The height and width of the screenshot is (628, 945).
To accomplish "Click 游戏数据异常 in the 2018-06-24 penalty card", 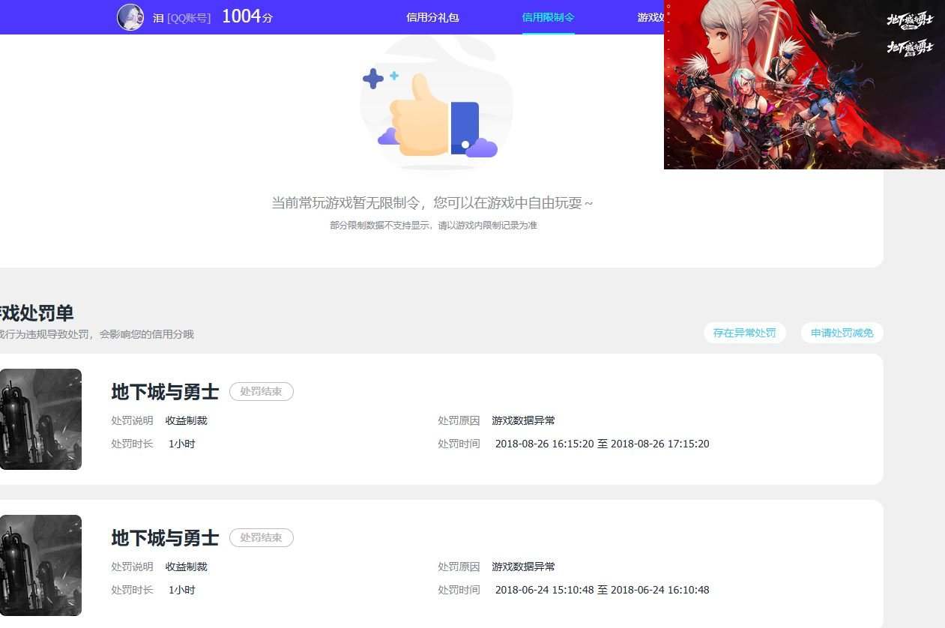I will [x=524, y=567].
